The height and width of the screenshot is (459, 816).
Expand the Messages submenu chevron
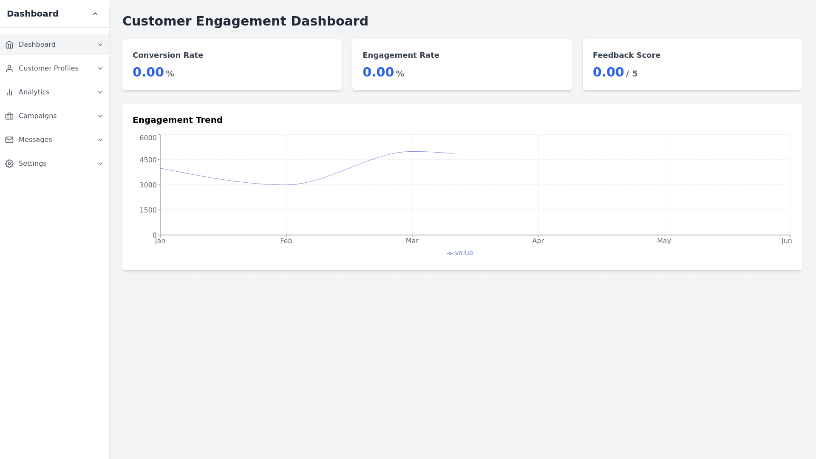tap(100, 140)
